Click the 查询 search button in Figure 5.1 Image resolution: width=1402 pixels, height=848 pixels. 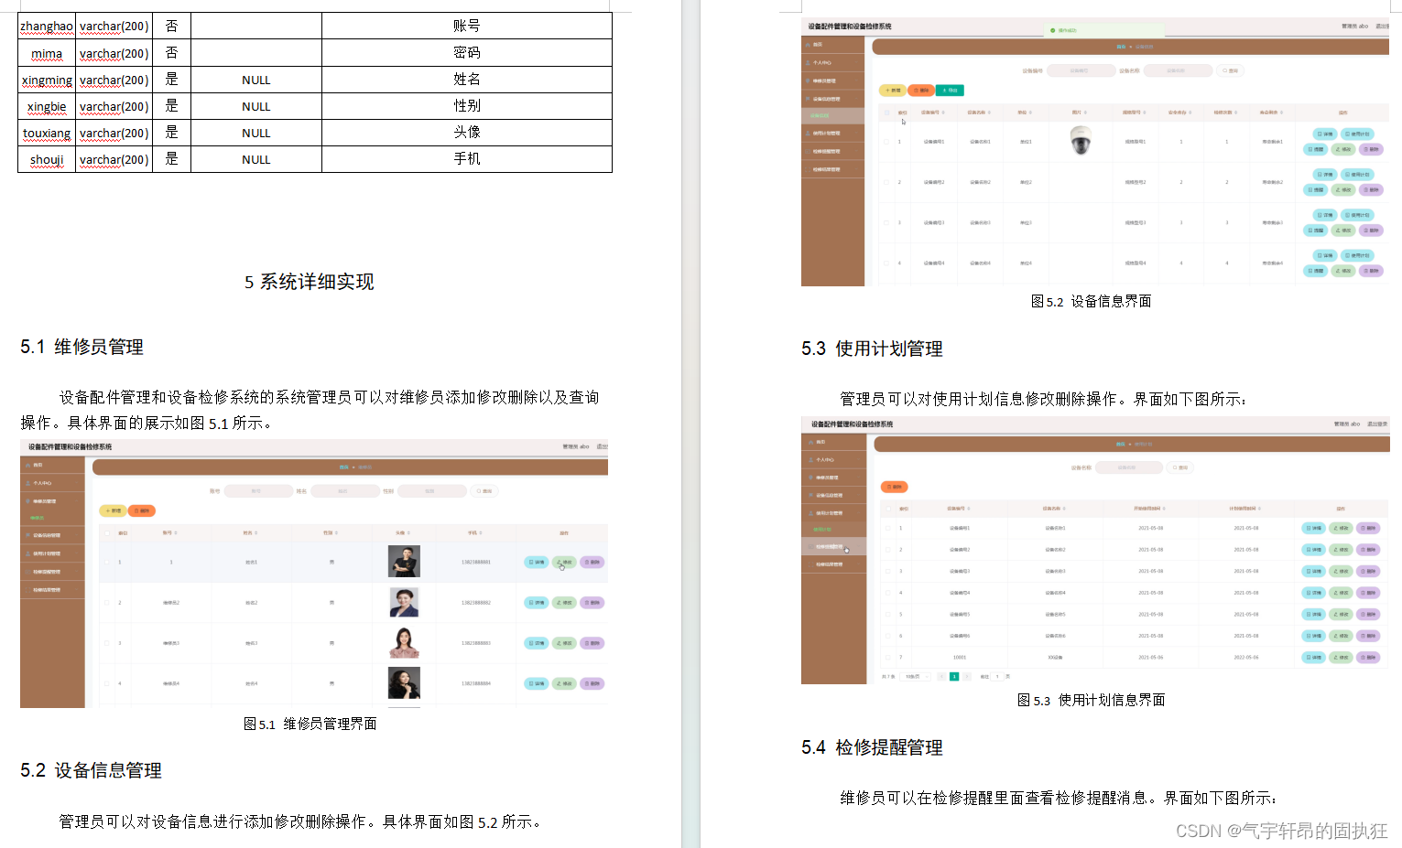coord(484,491)
